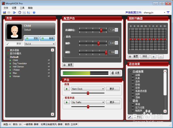173x128 pixels.
Task: Open the shengyin profile dropdown
Action: point(165,12)
